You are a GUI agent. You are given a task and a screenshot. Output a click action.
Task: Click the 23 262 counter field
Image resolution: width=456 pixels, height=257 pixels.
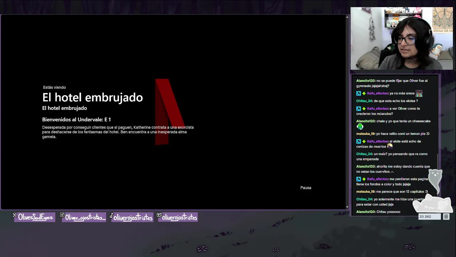tap(430, 217)
